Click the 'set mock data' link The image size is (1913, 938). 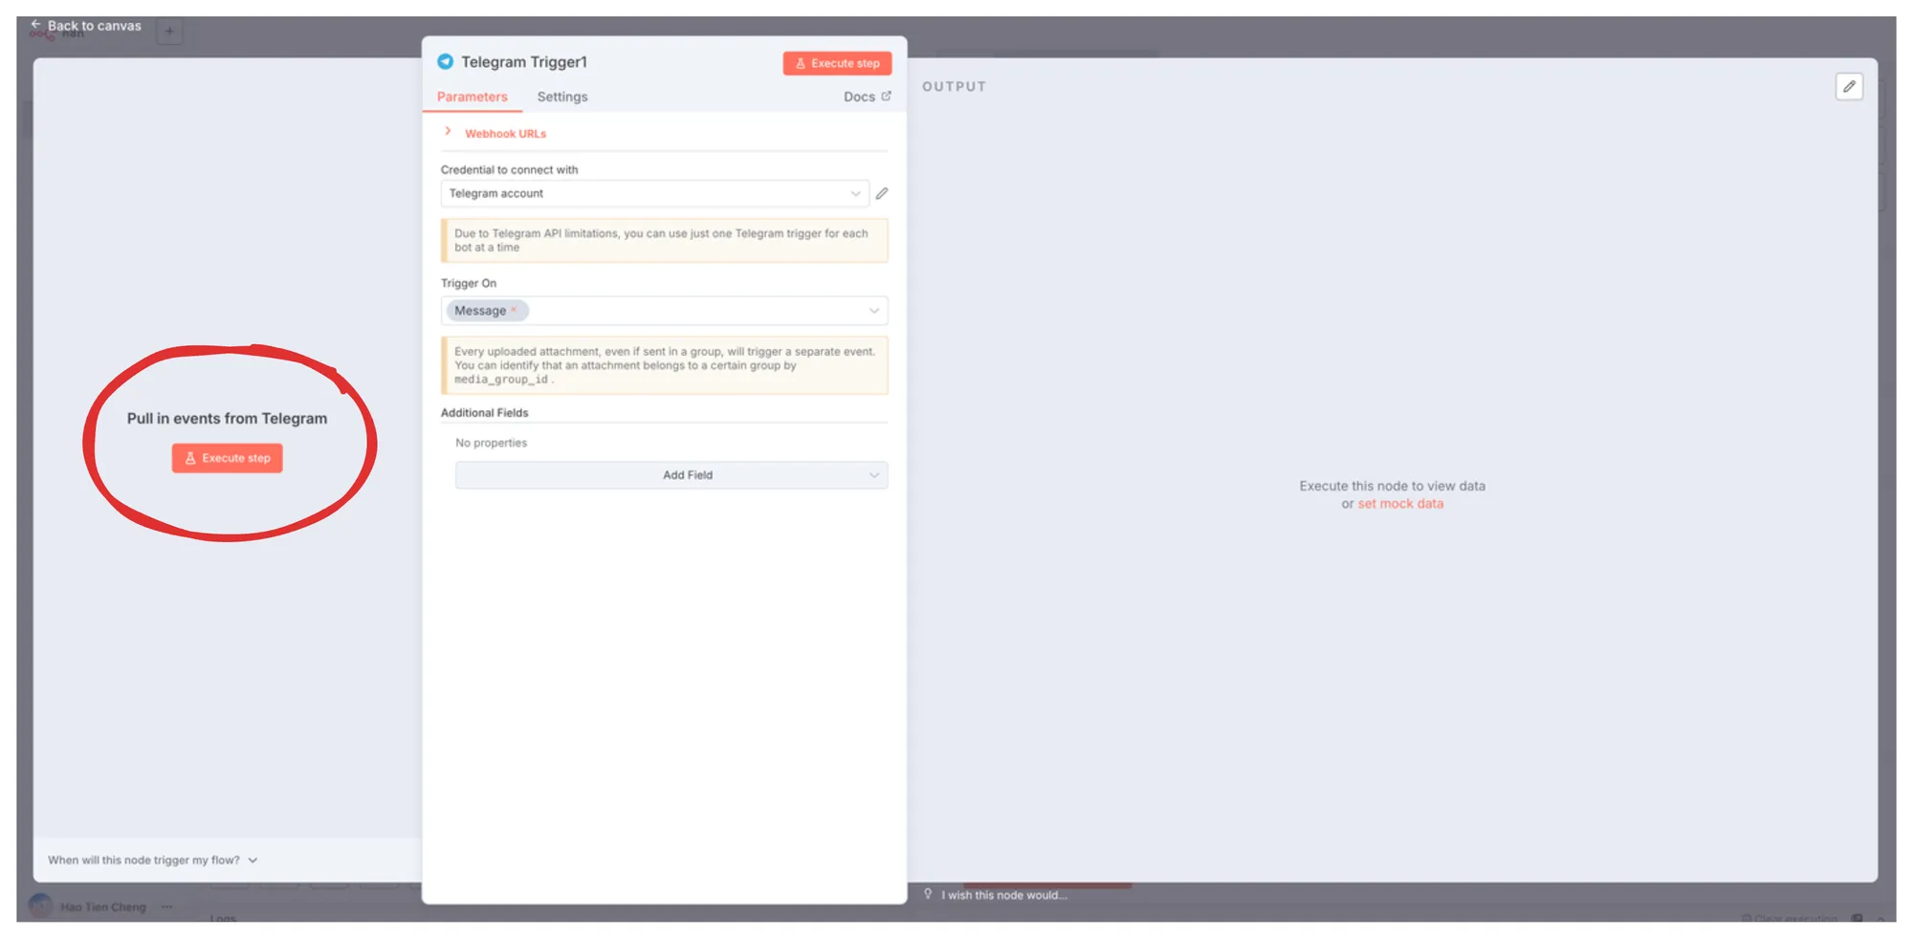pyautogui.click(x=1400, y=504)
